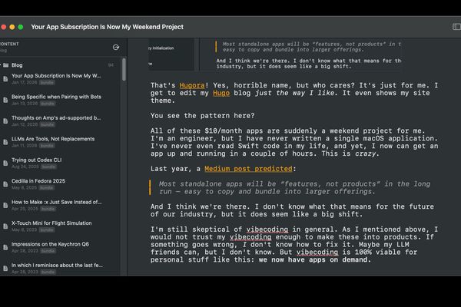Open post Thoughts on Amp's ad-supported b...

coord(56,117)
